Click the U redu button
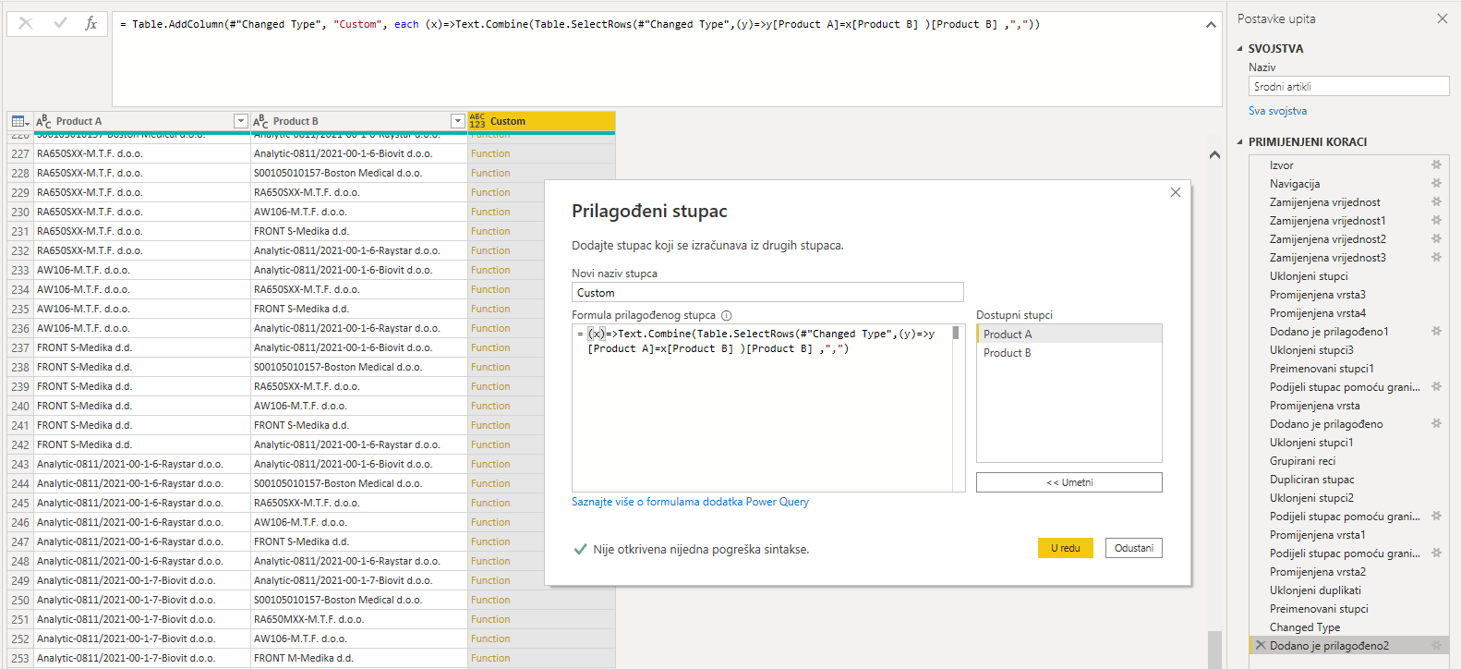Screen dimensions: 1461x669 pyautogui.click(x=1066, y=548)
